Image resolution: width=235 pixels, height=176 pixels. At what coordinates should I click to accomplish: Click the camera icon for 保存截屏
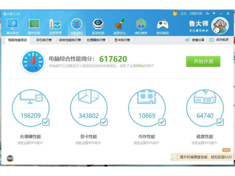211,40
